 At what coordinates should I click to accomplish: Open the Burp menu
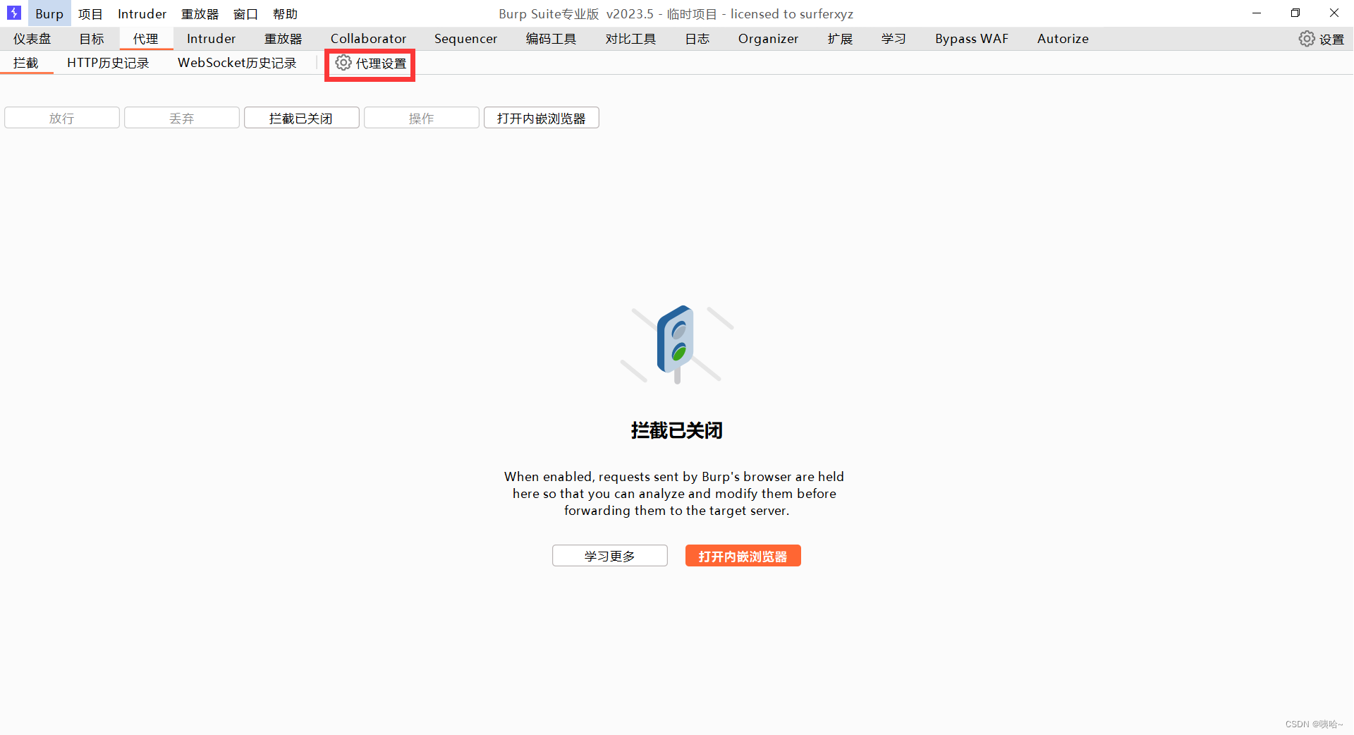(49, 13)
